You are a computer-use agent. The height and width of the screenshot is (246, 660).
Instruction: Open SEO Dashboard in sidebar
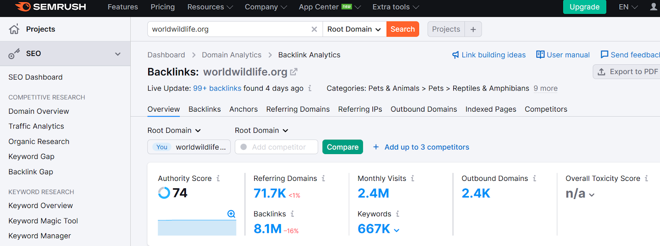(x=35, y=77)
